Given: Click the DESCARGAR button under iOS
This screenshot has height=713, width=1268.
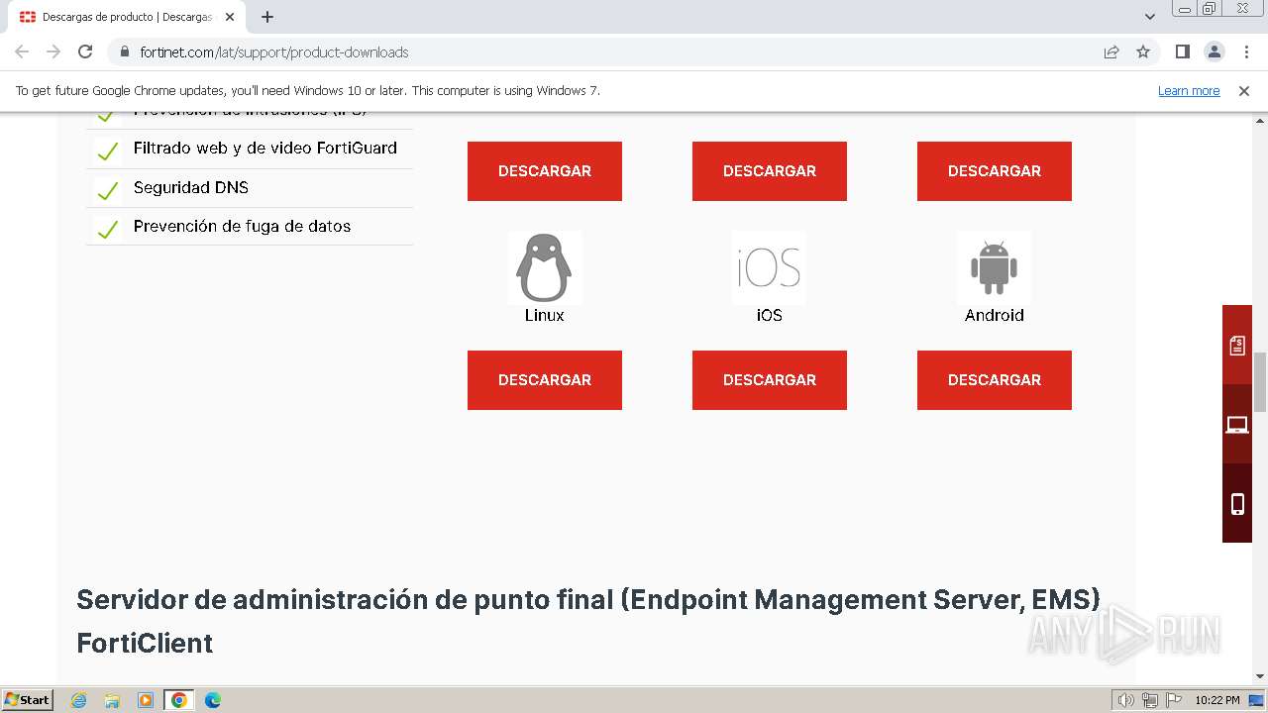Looking at the screenshot, I should 770,380.
